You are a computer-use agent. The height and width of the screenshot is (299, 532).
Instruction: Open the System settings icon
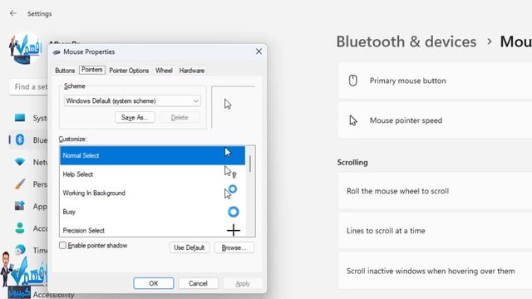[x=20, y=118]
